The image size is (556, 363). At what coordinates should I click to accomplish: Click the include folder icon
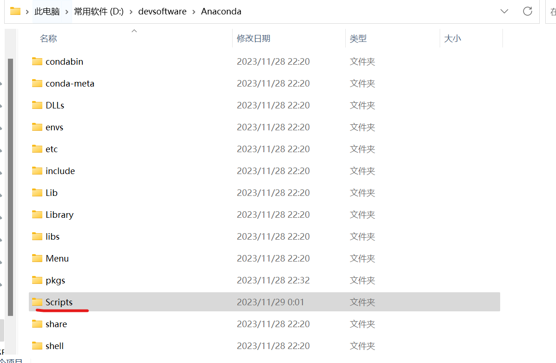coord(37,171)
